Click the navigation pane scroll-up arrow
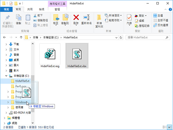 tap(33, 44)
